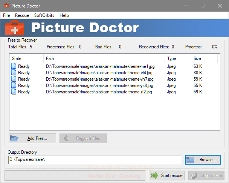Click Jpeg type in the yh7.jpg row
Screen dimensions: 229x183
(x=171, y=79)
